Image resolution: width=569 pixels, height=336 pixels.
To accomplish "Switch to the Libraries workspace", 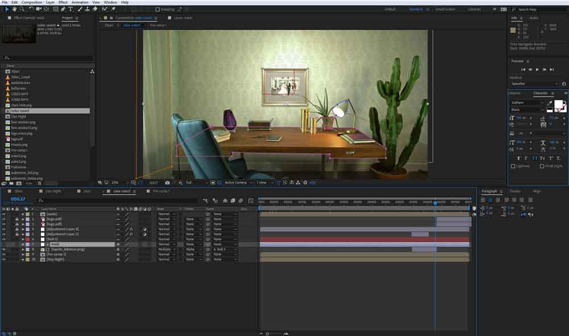I will [x=474, y=10].
